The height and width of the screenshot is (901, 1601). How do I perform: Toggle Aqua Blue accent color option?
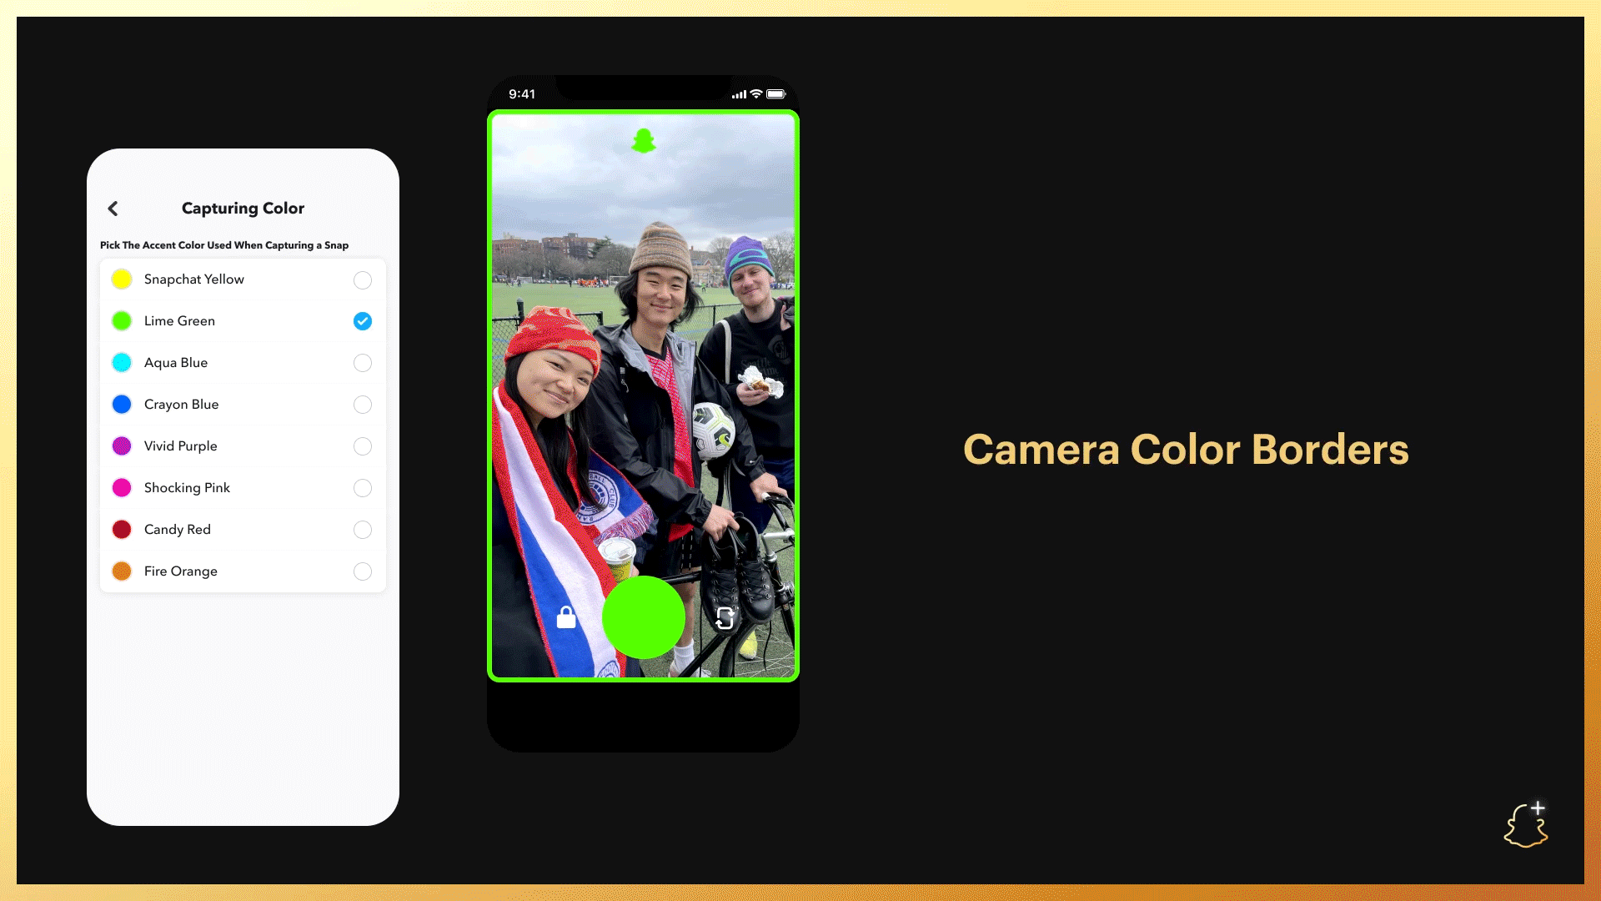click(x=362, y=363)
